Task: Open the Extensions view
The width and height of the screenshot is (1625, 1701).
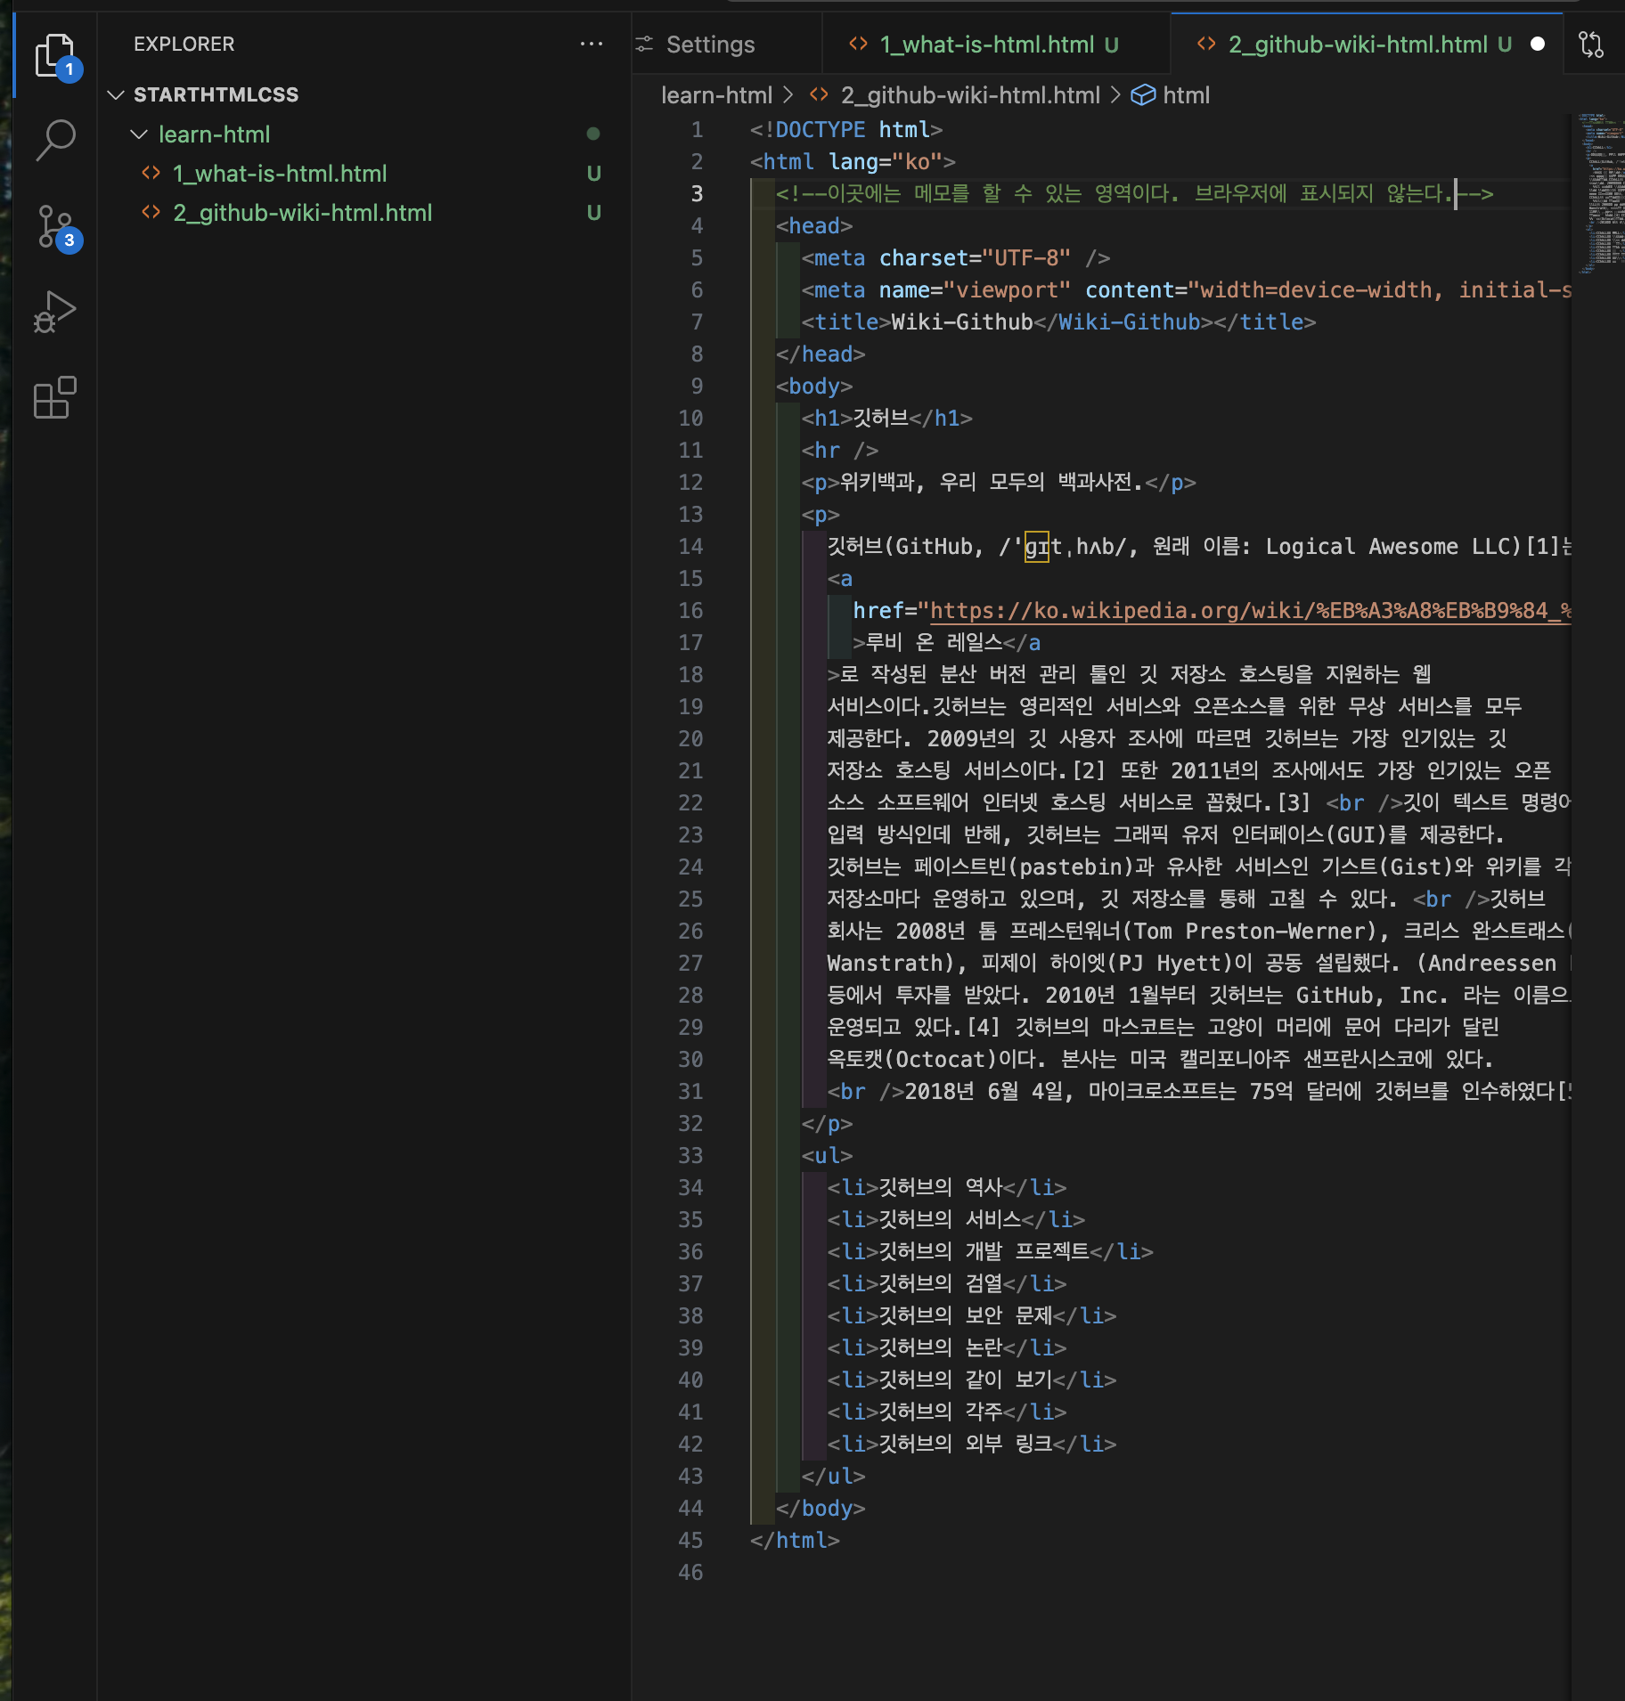Action: [55, 397]
